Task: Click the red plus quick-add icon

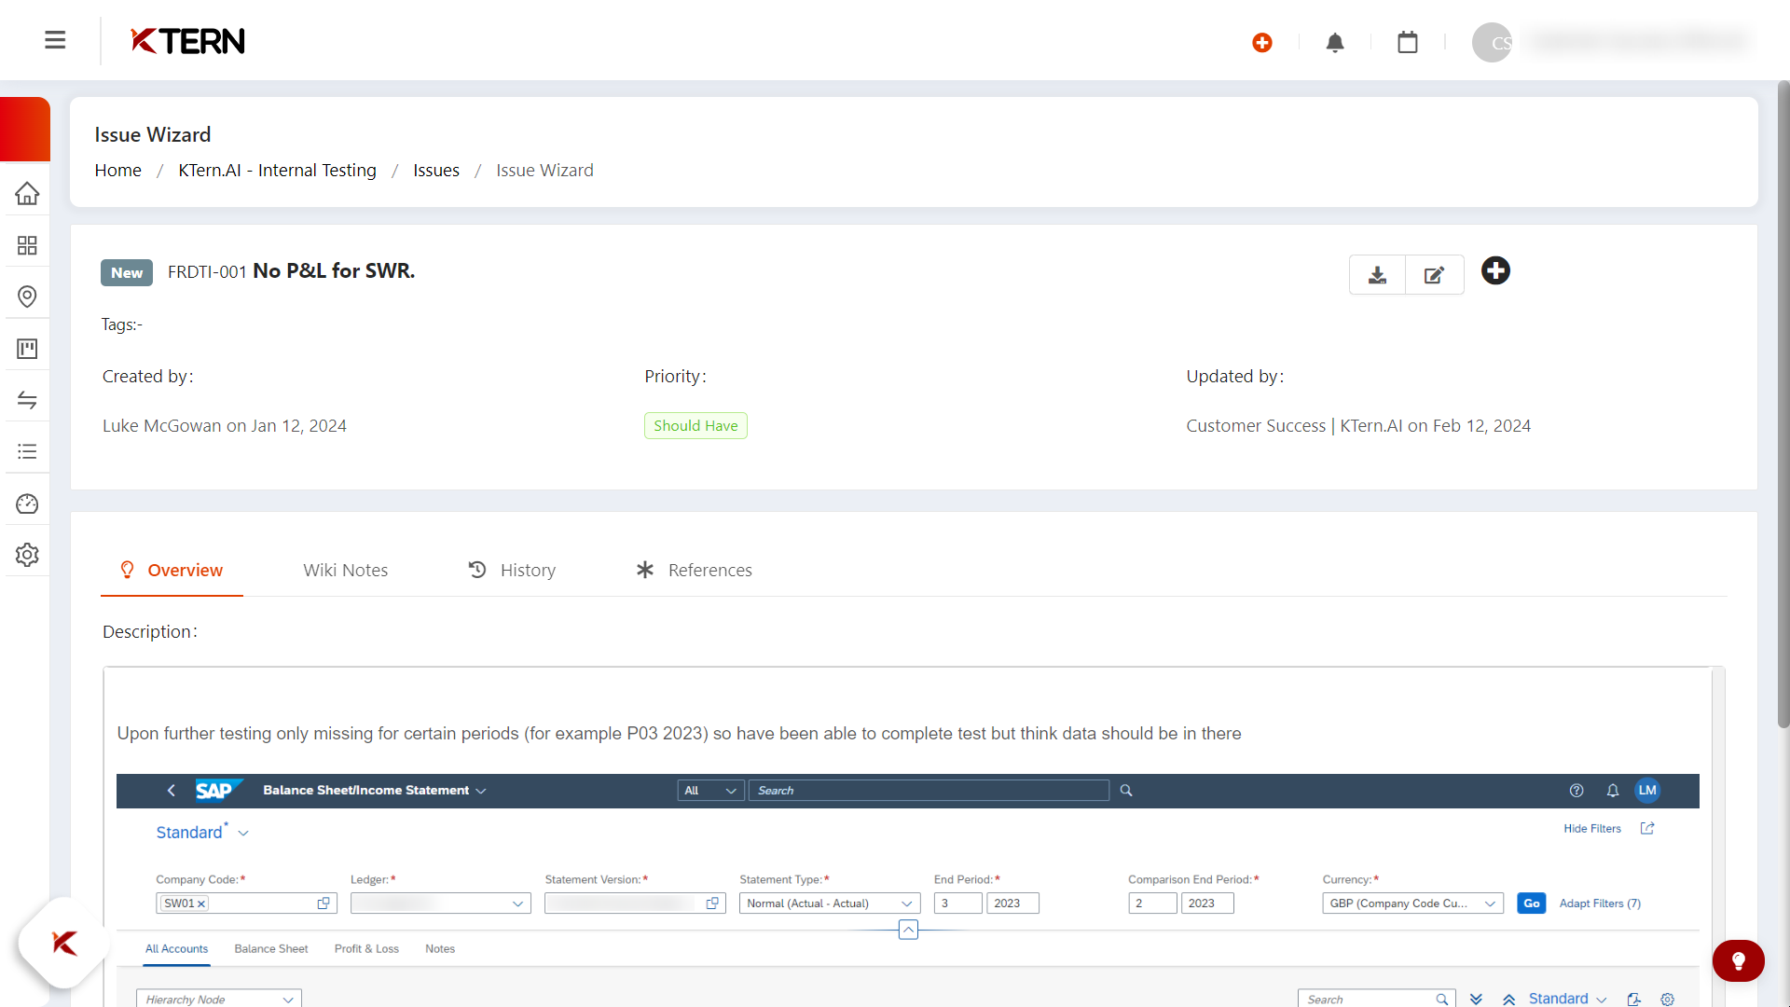Action: pos(1262,42)
